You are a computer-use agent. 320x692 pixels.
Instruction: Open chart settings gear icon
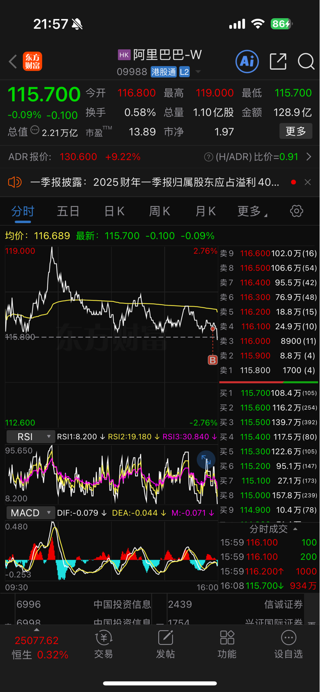296,211
